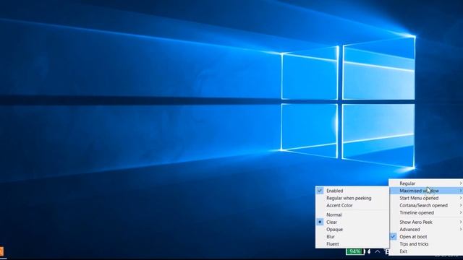
Task: Expand the Advanced submenu
Action: pos(426,230)
